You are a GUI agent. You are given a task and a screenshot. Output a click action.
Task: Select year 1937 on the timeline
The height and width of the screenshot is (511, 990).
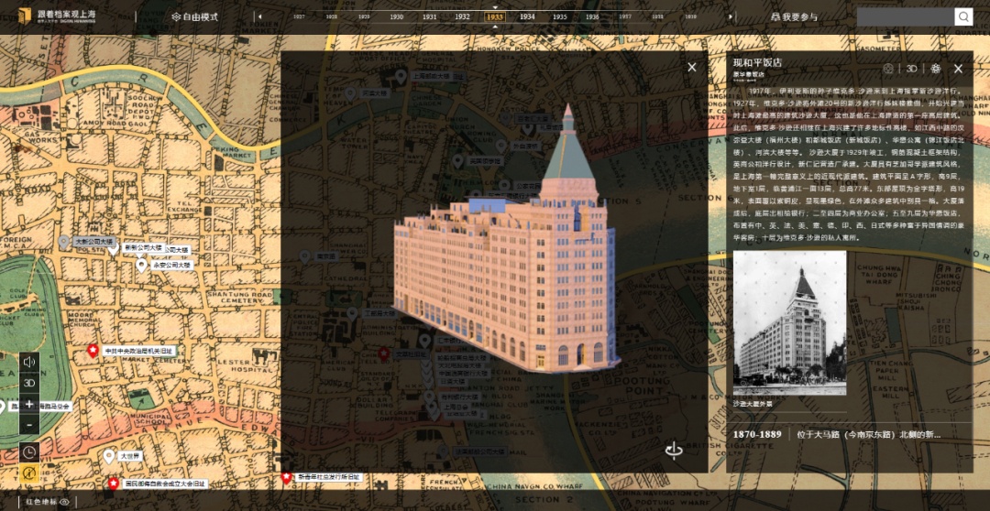pos(624,17)
